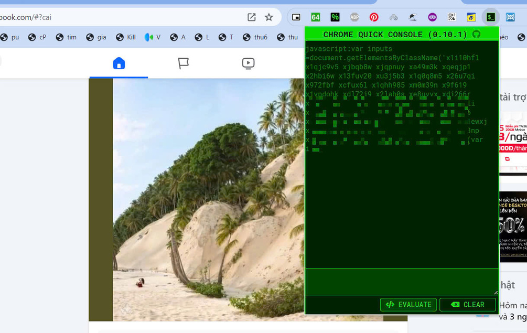Click the umbrella extension icon
The width and height of the screenshot is (527, 333).
(x=413, y=17)
